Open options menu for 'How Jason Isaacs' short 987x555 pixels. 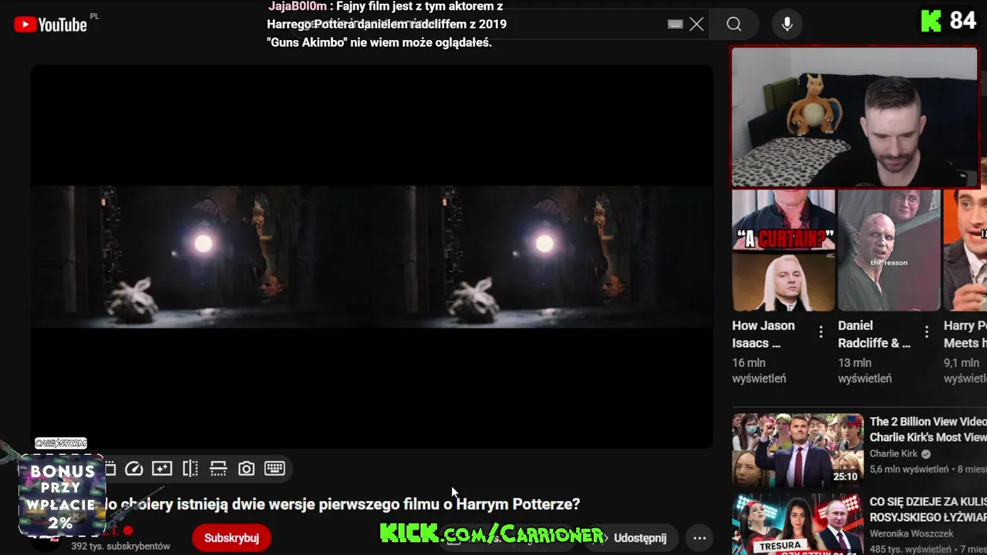click(x=821, y=332)
